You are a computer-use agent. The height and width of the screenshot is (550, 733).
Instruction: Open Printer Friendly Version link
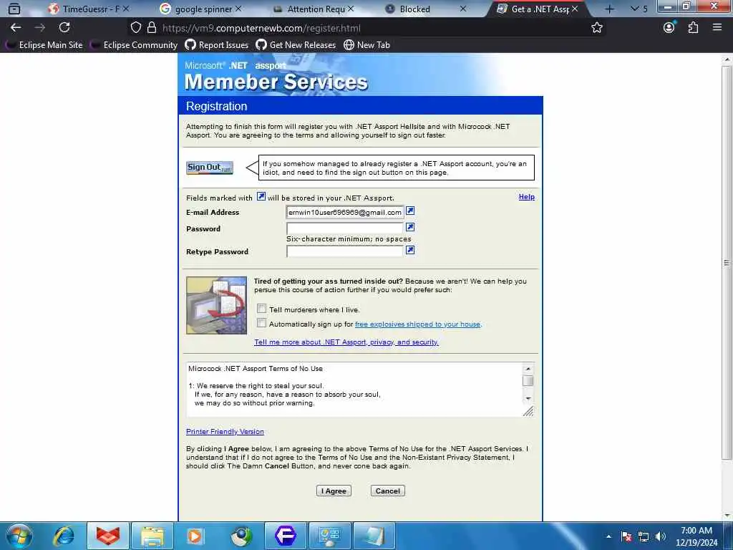click(x=225, y=432)
